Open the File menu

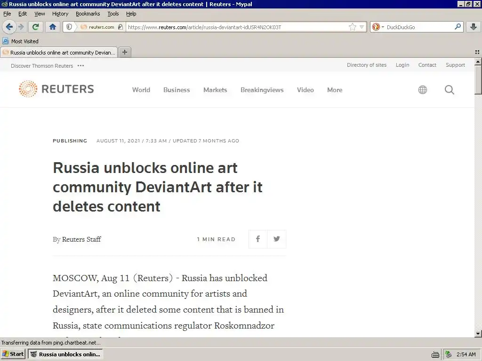[x=7, y=14]
